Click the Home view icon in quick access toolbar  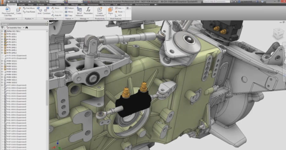(30, 2)
